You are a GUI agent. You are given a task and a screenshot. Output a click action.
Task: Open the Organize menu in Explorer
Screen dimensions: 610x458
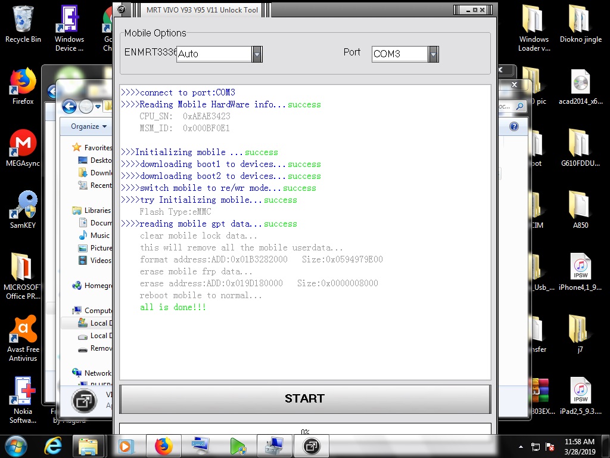click(x=88, y=126)
